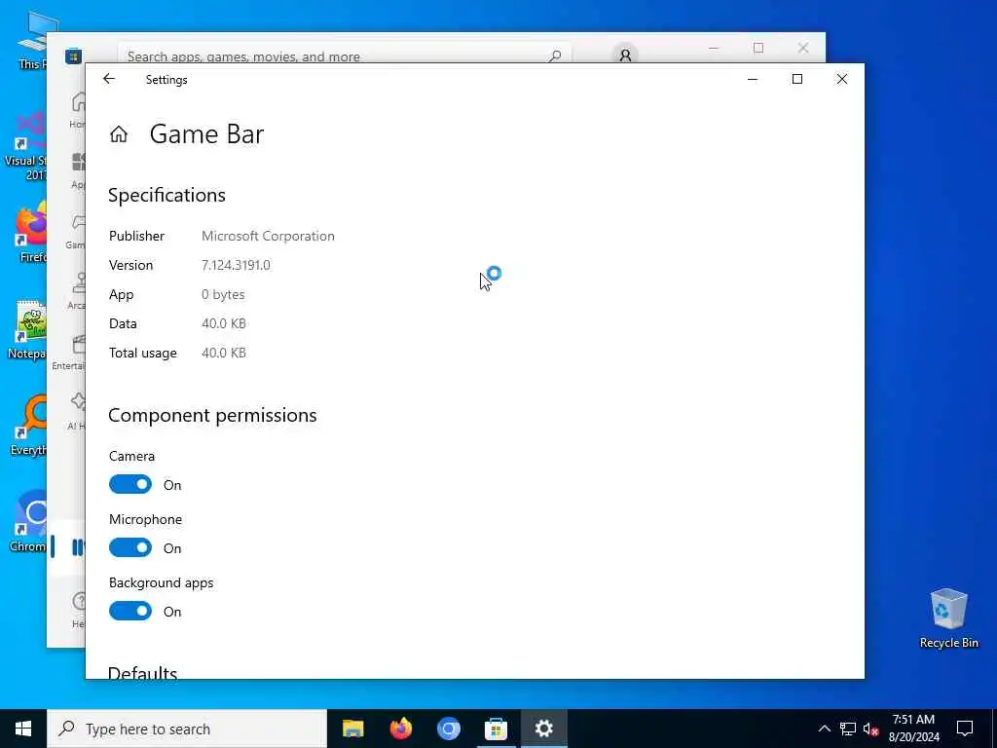The image size is (997, 748).
Task: Open Store Help sidebar item
Action: [78, 610]
